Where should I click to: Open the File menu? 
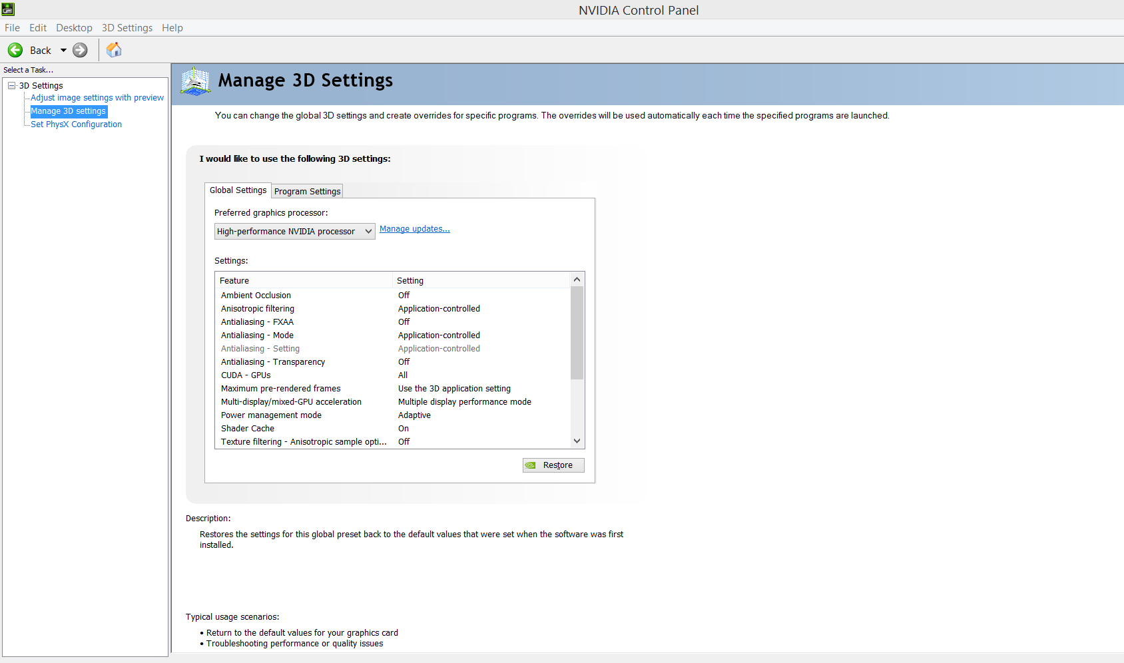coord(12,28)
